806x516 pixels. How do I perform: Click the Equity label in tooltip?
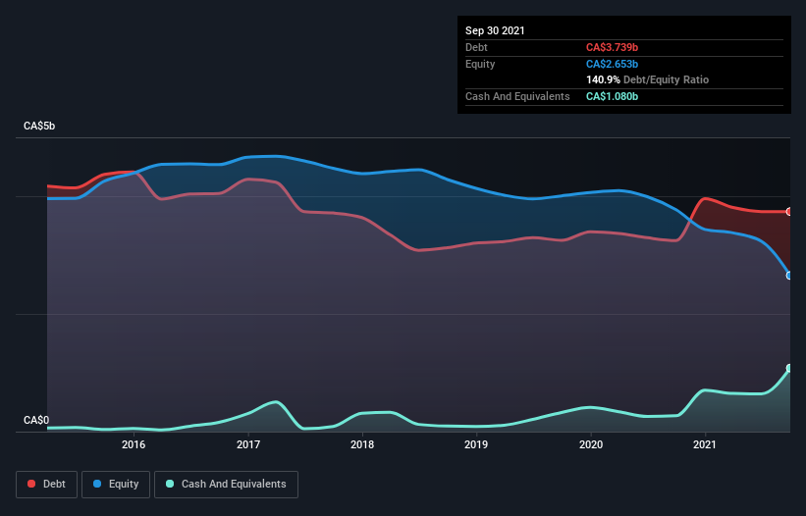tap(480, 64)
